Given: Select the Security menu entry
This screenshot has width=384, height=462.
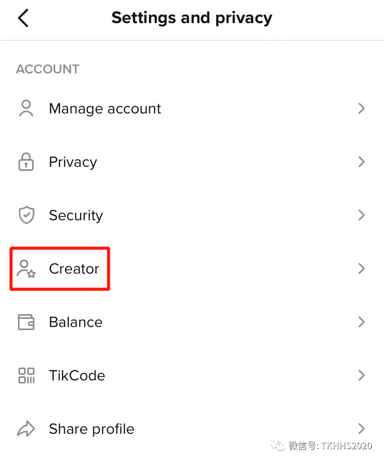Looking at the screenshot, I should coord(75,216).
